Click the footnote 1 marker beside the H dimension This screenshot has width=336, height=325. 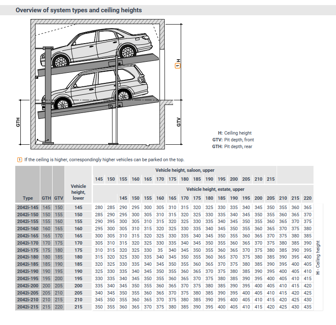(x=177, y=66)
